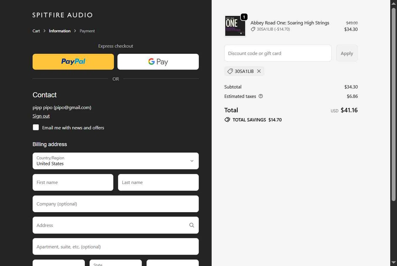Focus the Address field
This screenshot has height=266, width=397.
click(116, 225)
